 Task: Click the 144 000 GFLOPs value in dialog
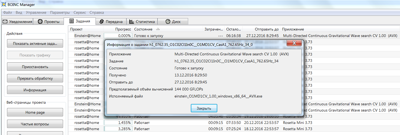pyautogui.click(x=189, y=89)
